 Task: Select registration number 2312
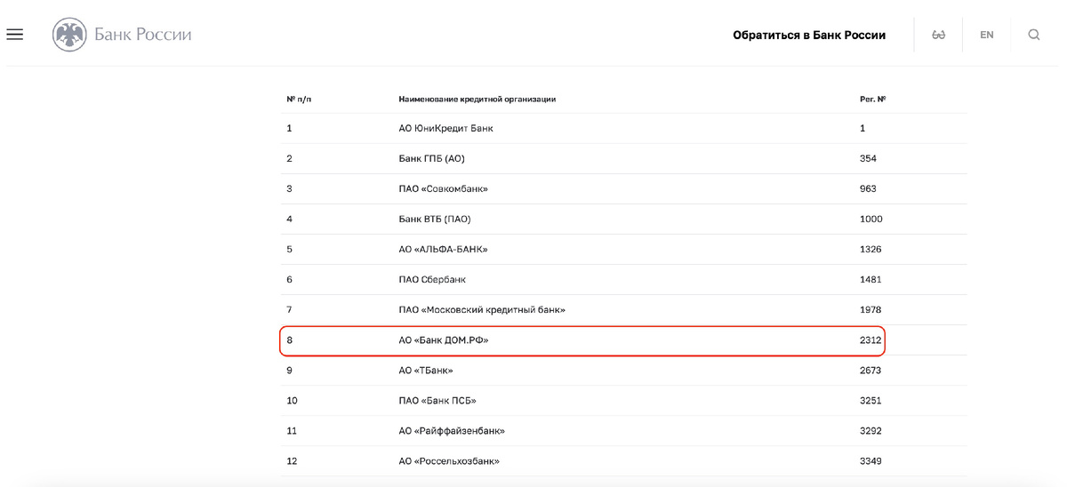click(x=870, y=340)
